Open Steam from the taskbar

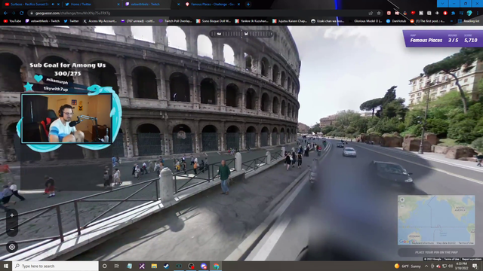pos(166,266)
